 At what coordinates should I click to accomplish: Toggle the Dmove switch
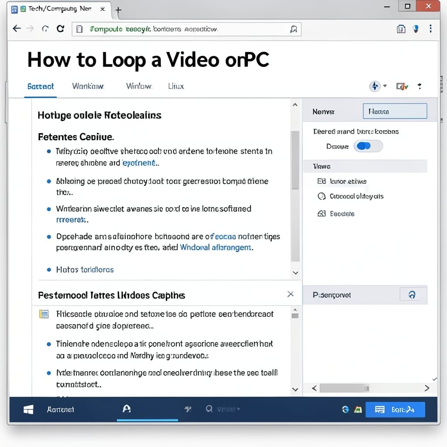click(368, 146)
